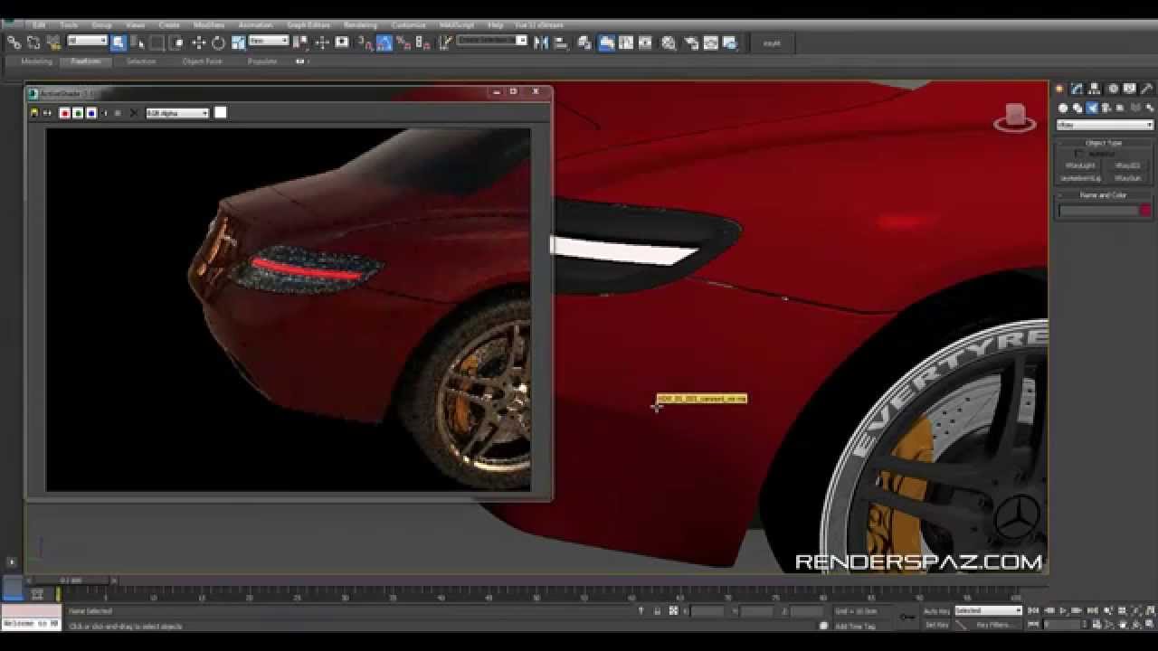Toggle Angle Snap on toolbar
The image size is (1158, 651).
click(384, 42)
